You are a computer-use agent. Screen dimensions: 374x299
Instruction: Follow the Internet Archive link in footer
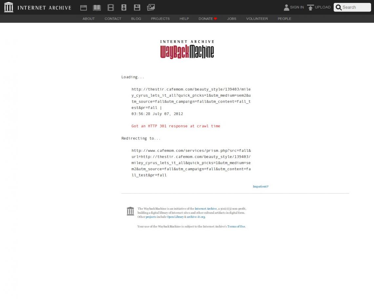coord(206,209)
